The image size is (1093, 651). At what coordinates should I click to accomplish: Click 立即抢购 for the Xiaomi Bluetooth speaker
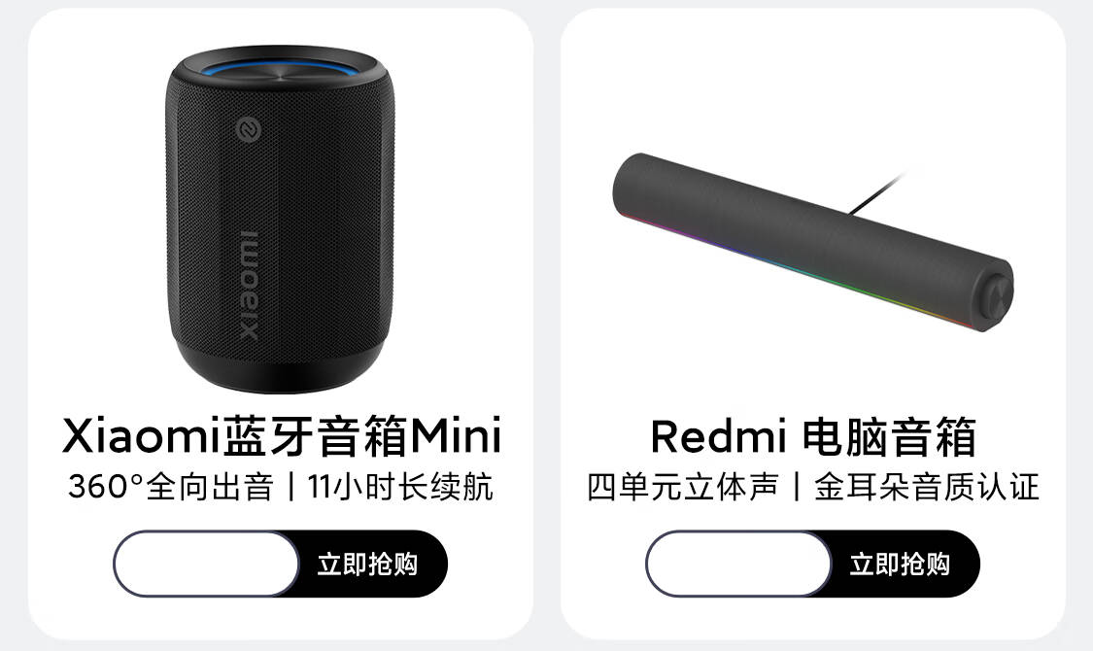[x=367, y=564]
